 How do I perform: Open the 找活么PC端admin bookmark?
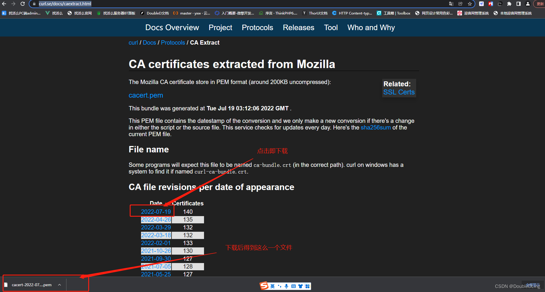coord(21,13)
